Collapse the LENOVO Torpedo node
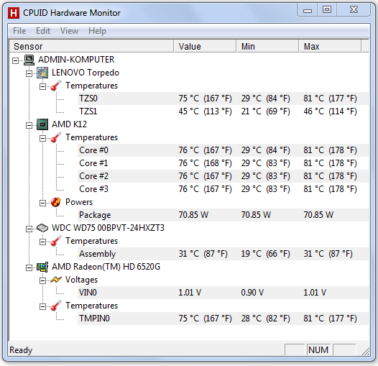This screenshot has width=378, height=366. 29,73
